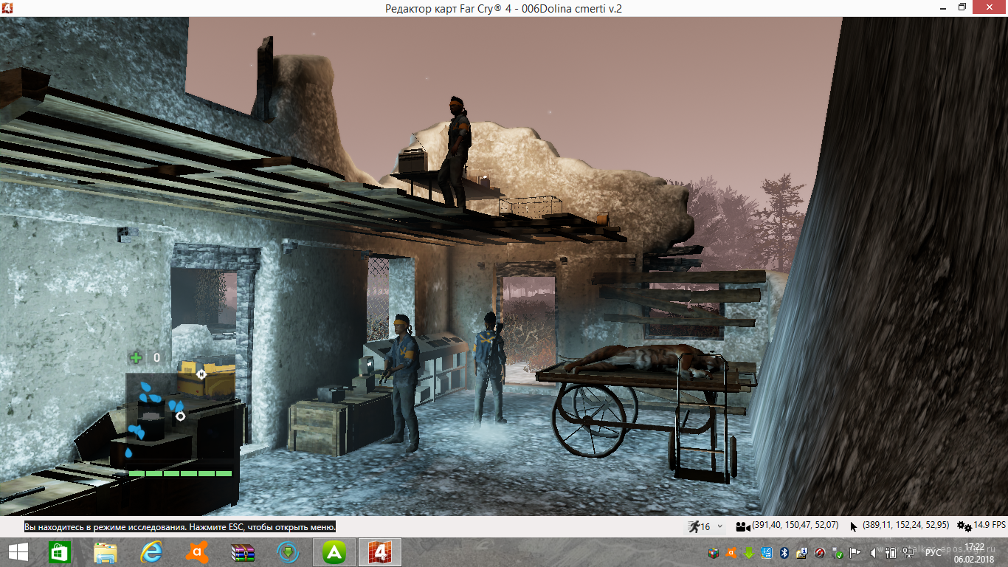Click the network connection tray icon
The height and width of the screenshot is (567, 1008).
[x=908, y=553]
